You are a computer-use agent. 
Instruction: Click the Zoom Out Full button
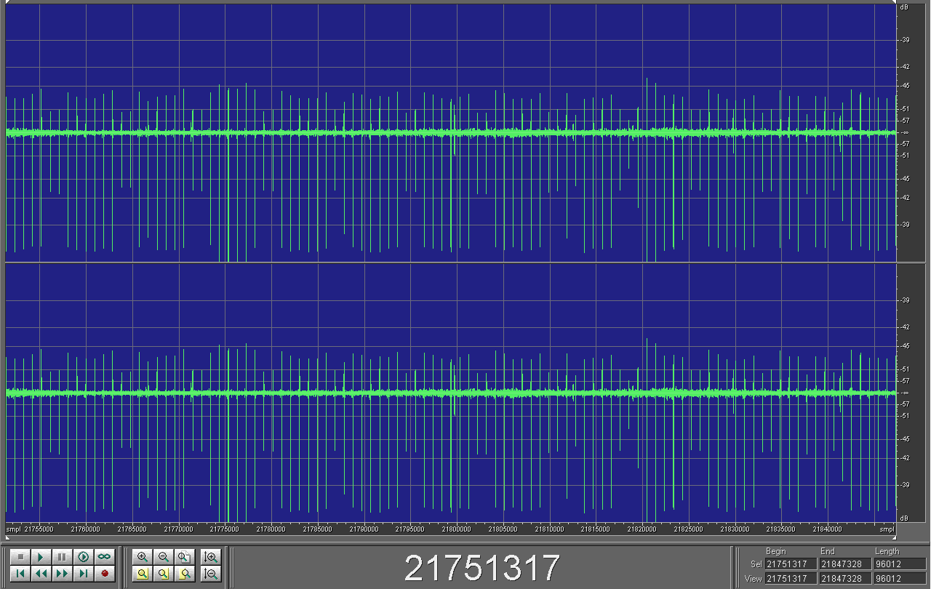tap(185, 557)
